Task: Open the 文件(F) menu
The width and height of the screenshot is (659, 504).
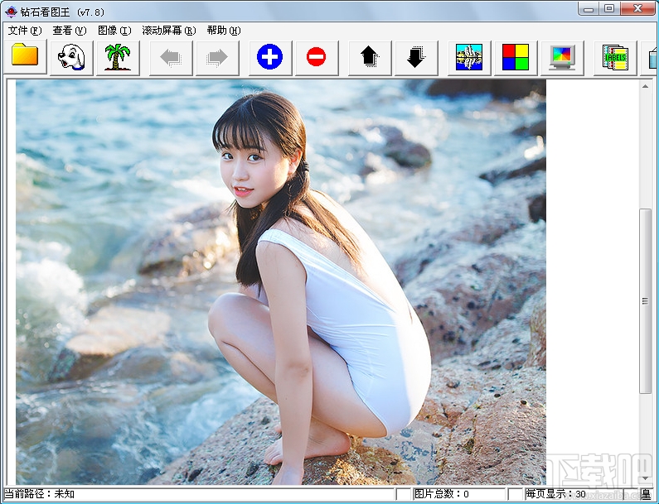Action: click(25, 31)
